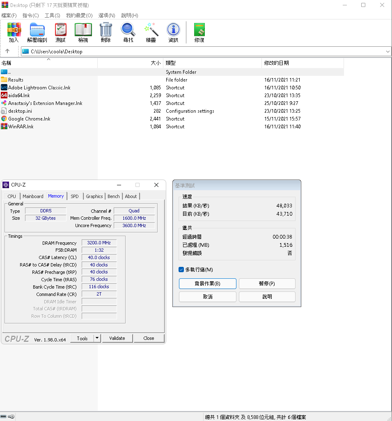Click the '16/11/2021 11:40' date cell
The image size is (392, 421).
click(282, 126)
